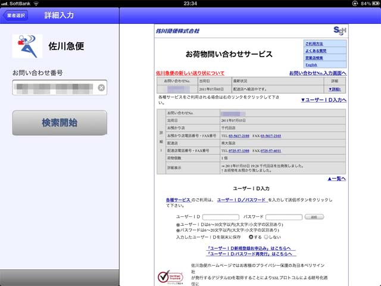Image resolution: width=381 pixels, height=286 pixels.
Task: Open the 各種サービス link
Action: click(178, 200)
